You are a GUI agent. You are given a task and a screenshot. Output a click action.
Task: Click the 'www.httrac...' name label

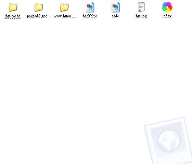[64, 16]
